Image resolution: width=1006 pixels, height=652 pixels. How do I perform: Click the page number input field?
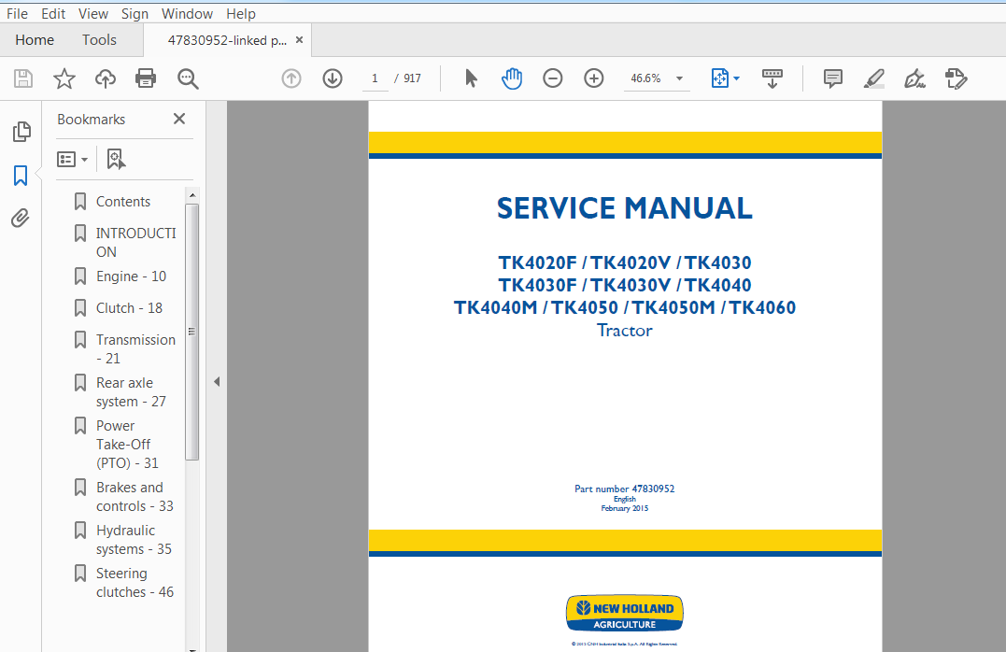375,78
